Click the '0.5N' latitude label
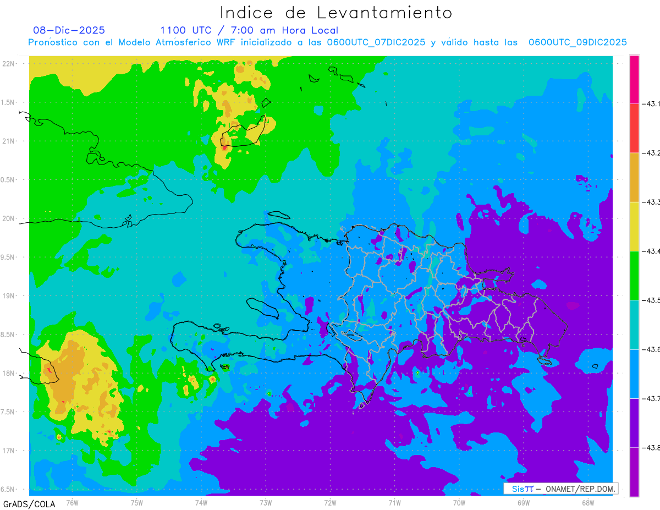 click(x=8, y=180)
